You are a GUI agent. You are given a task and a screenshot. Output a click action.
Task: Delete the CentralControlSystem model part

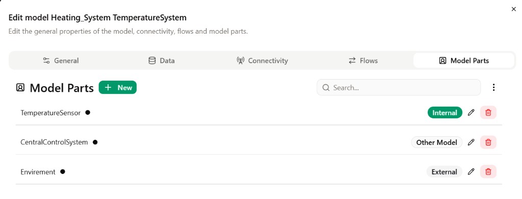(488, 142)
